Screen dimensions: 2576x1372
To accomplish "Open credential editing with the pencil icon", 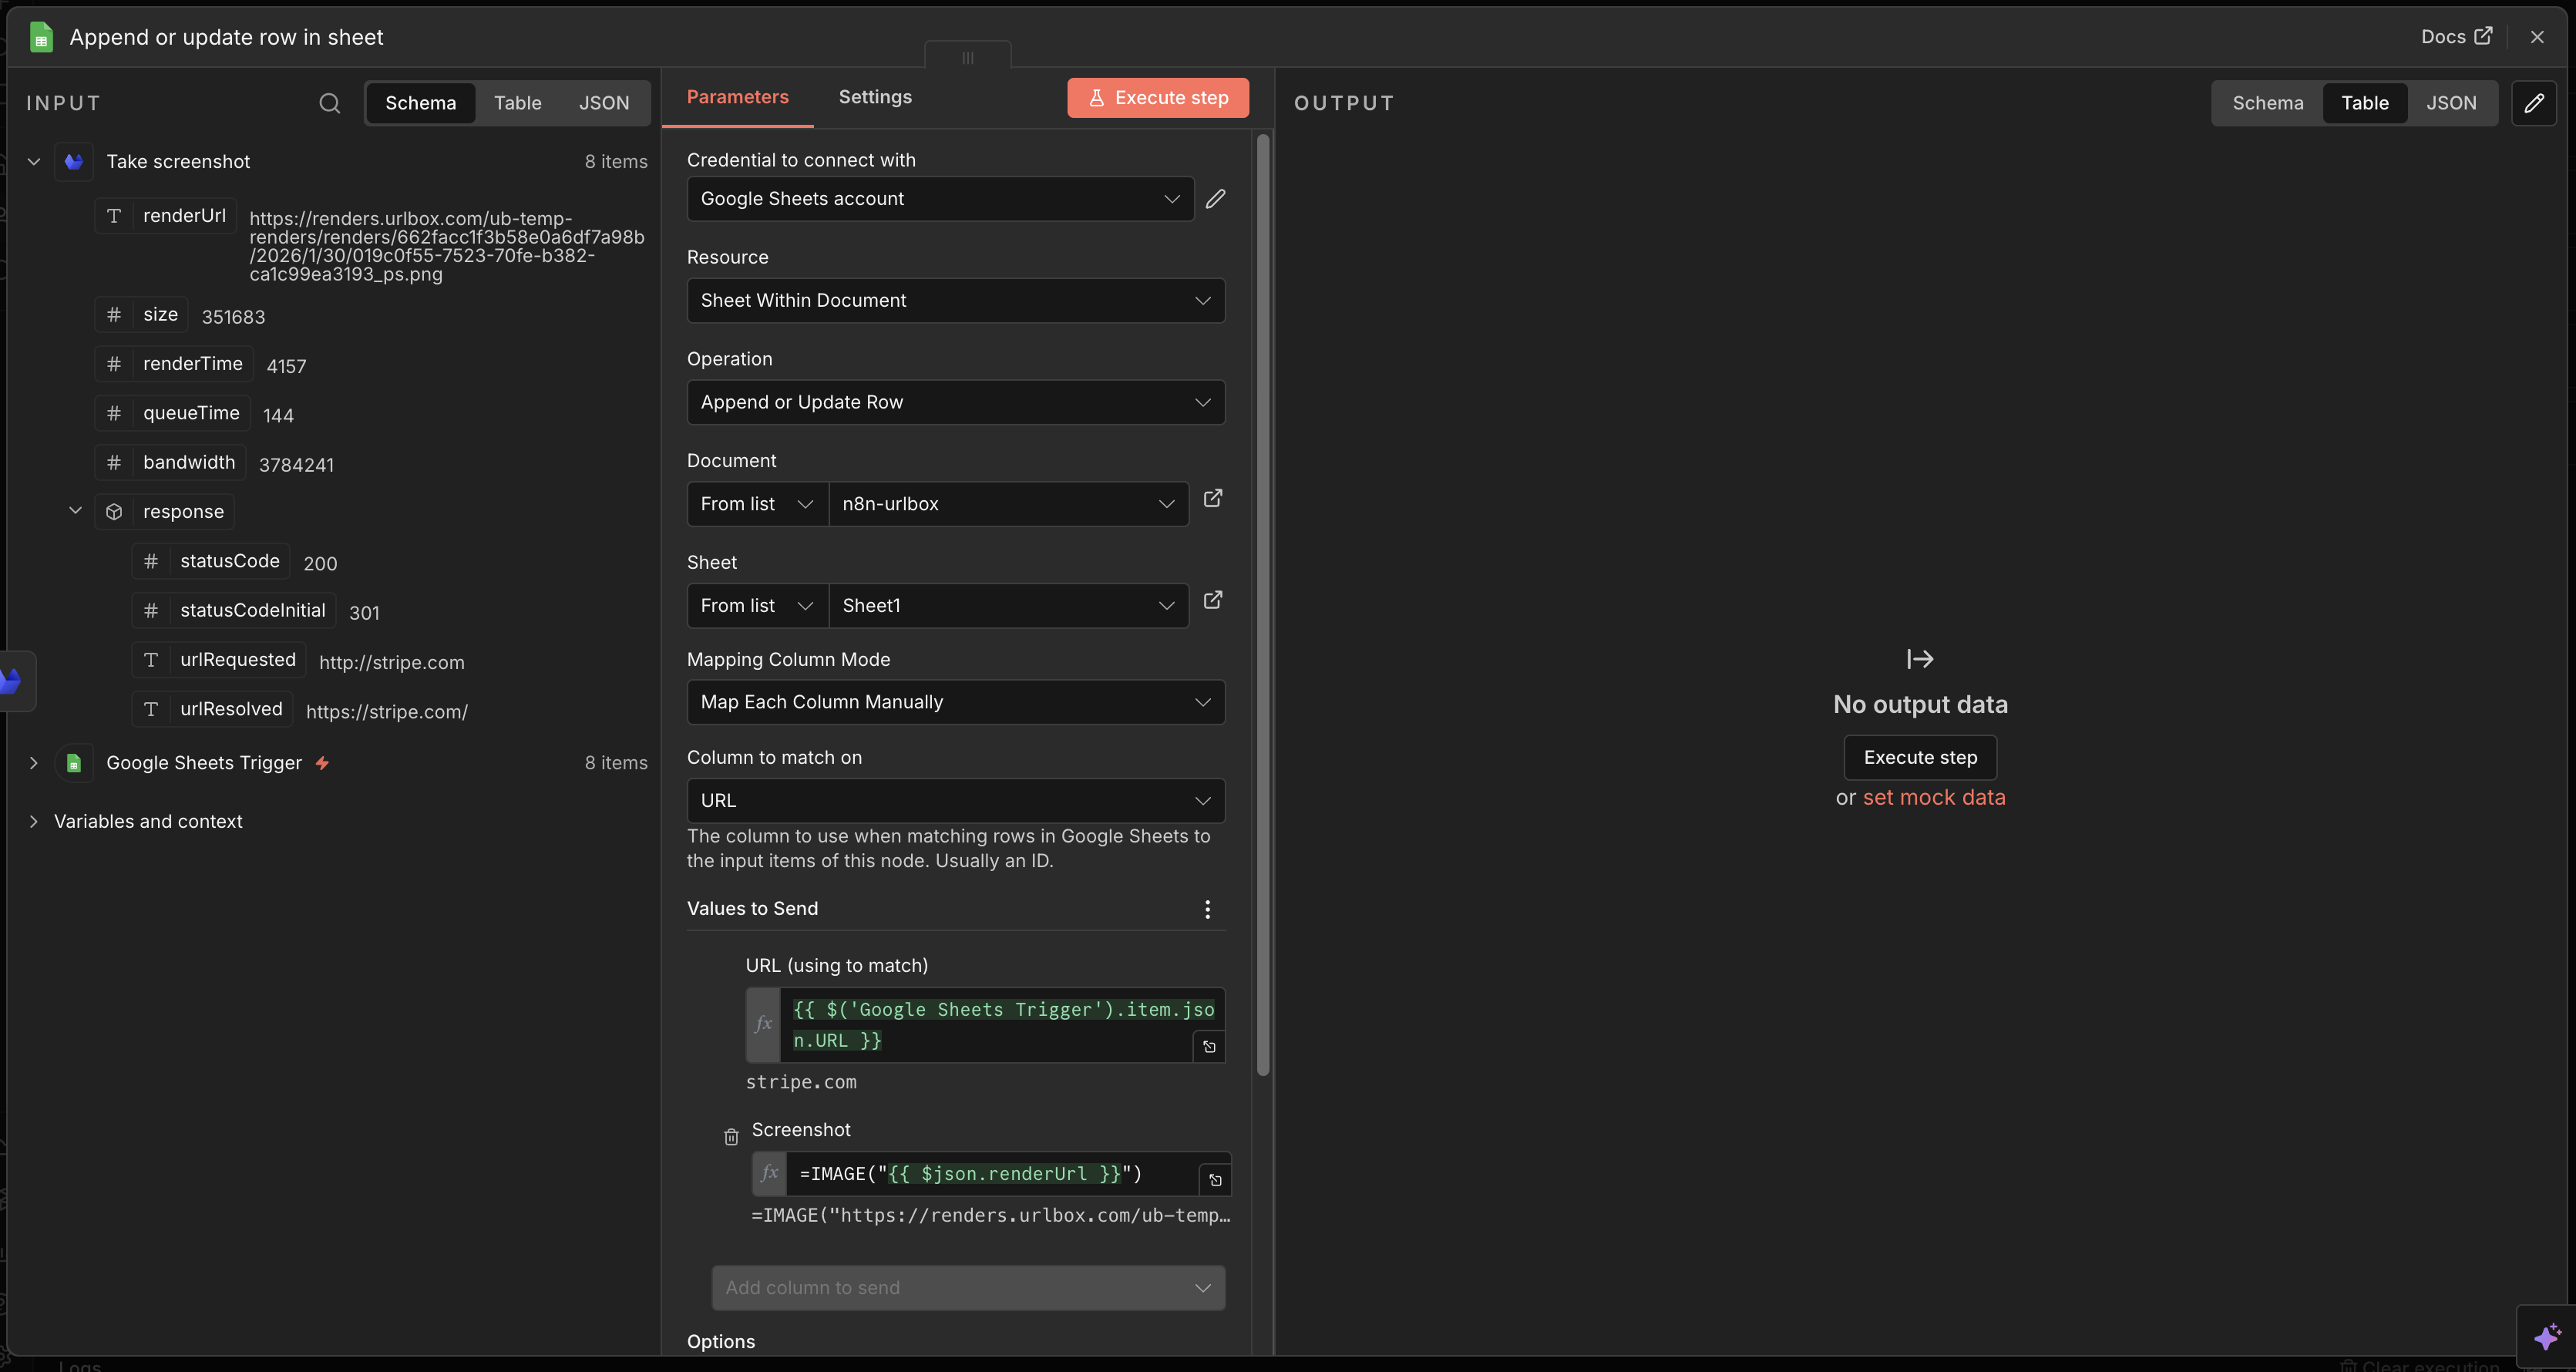I will (x=1215, y=199).
